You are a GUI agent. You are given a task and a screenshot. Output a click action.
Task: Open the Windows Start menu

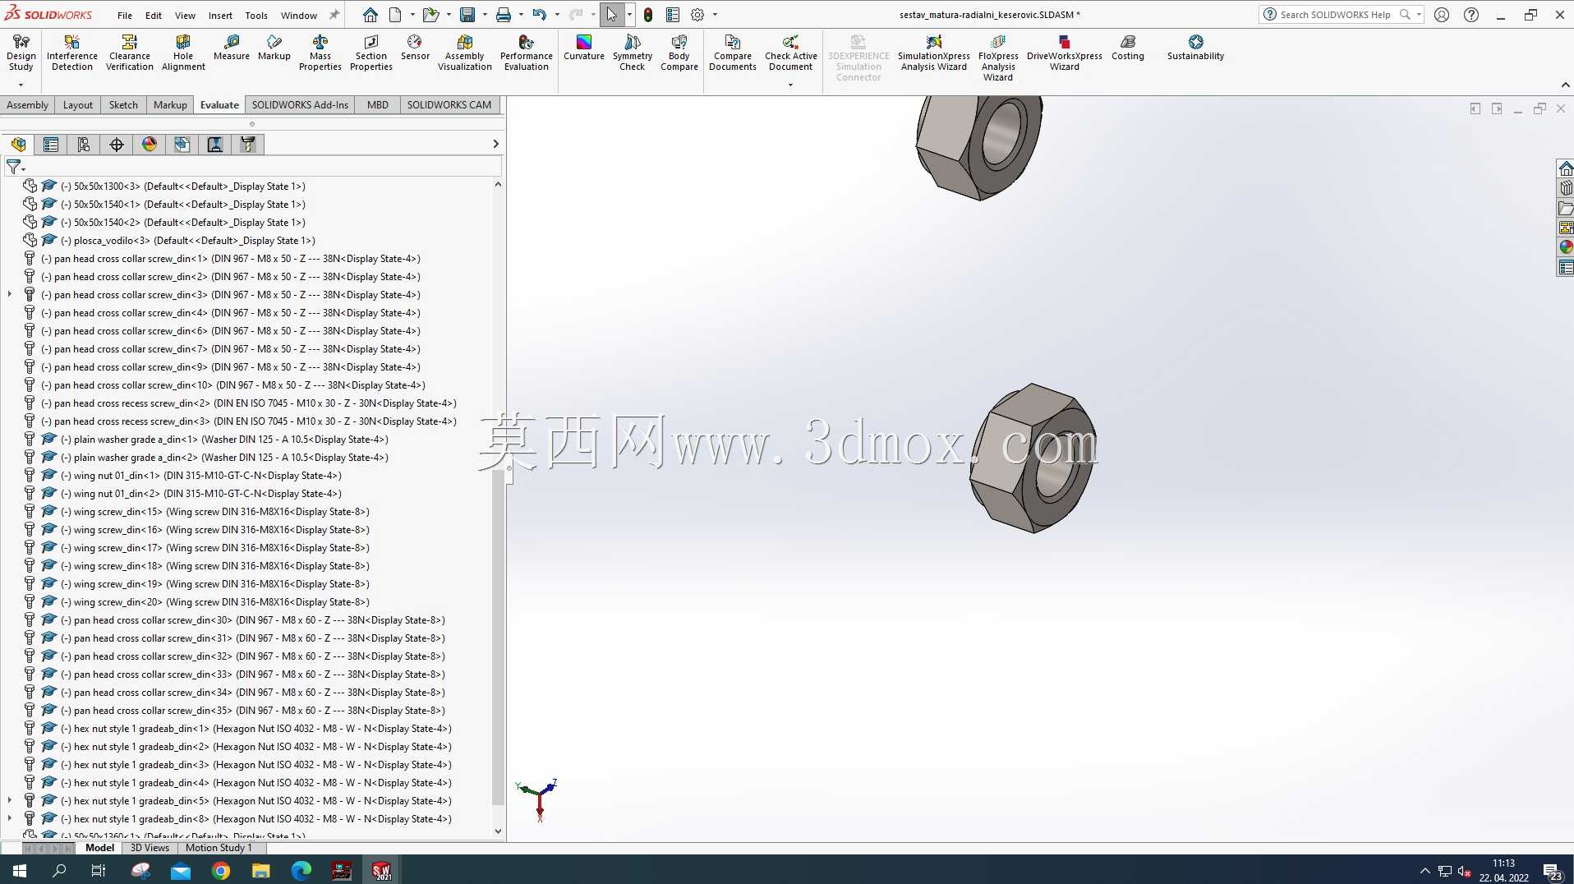click(x=20, y=870)
